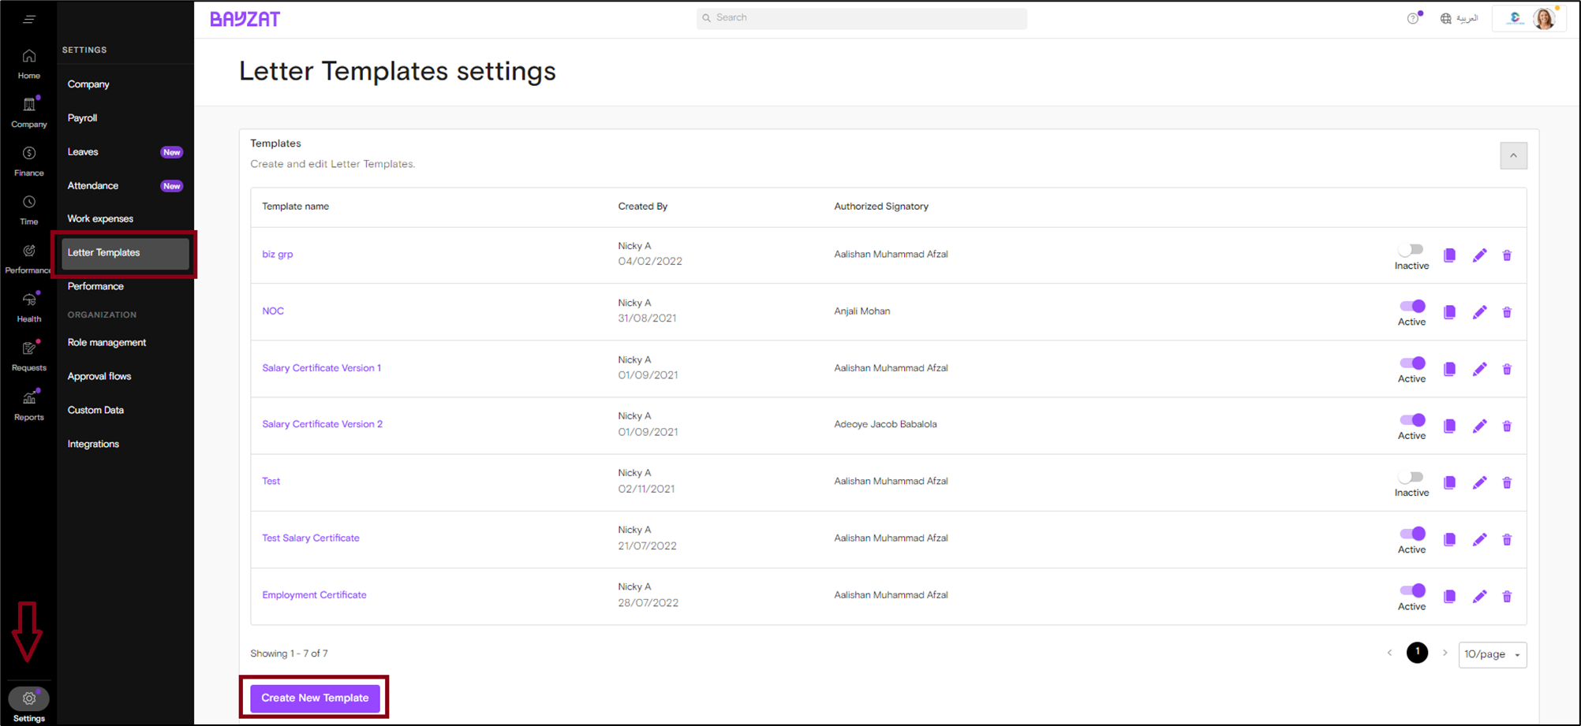Open the Reports chart icon
The image size is (1581, 726).
pyautogui.click(x=29, y=398)
